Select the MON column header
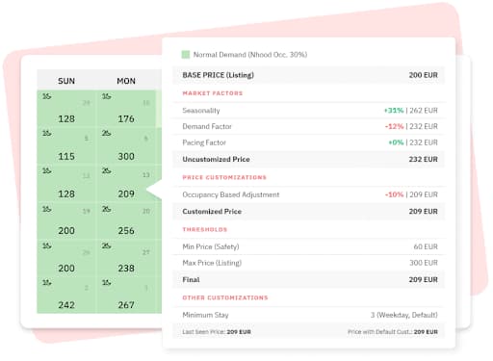This screenshot has height=361, width=493. pos(126,81)
